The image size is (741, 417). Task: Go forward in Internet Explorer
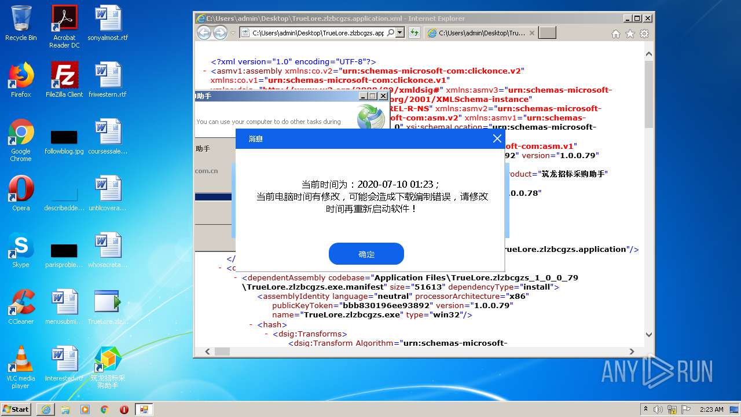[x=220, y=33]
